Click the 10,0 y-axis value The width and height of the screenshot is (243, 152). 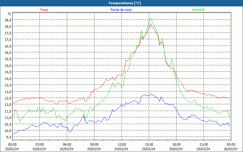point(8,131)
